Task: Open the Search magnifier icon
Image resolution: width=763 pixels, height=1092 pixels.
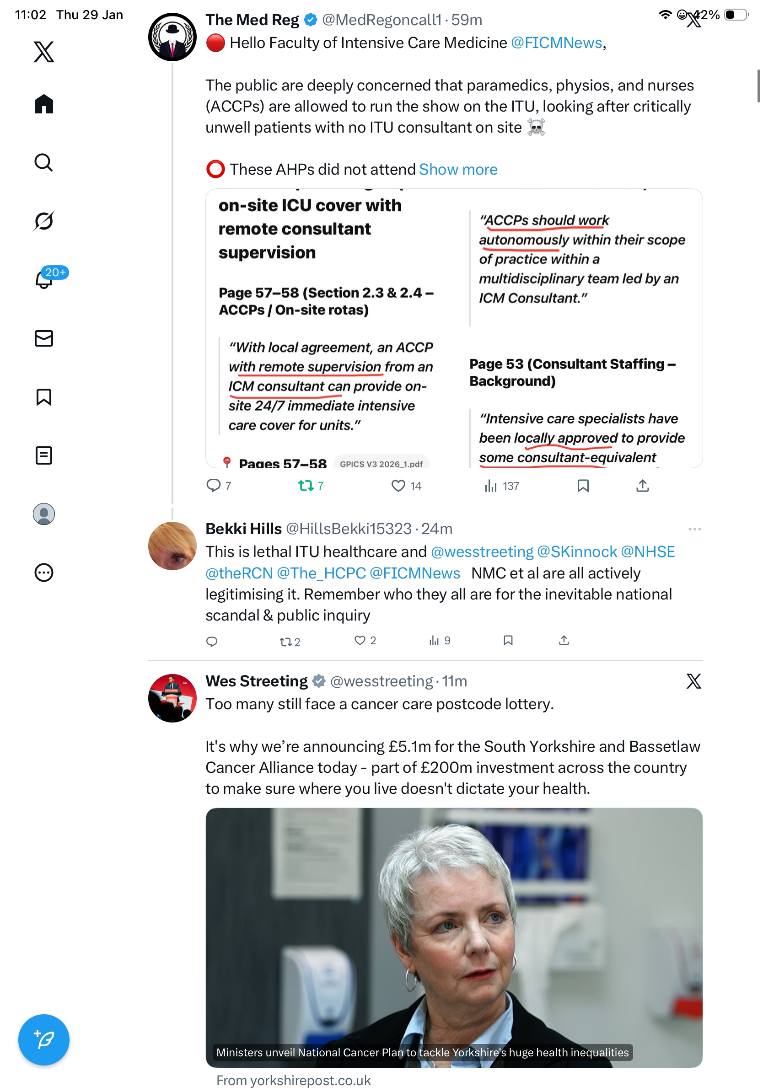Action: point(44,162)
